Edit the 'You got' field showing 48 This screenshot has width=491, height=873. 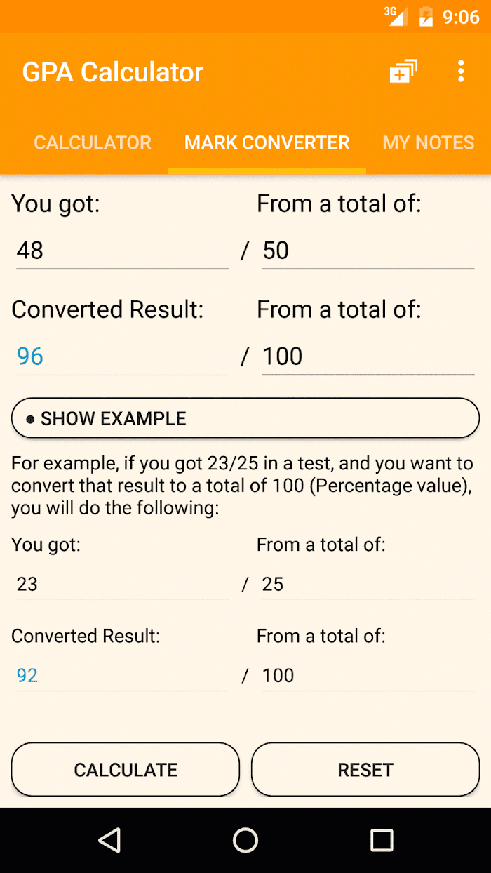point(123,251)
